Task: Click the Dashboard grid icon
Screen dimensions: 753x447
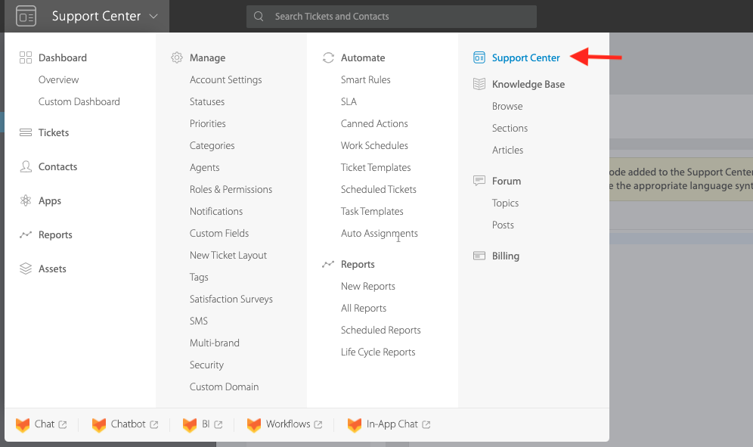Action: 26,57
